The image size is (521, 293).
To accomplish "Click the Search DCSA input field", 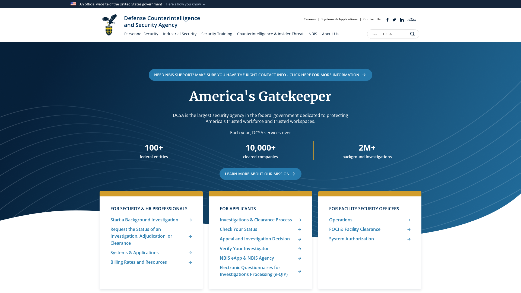I will point(388,34).
